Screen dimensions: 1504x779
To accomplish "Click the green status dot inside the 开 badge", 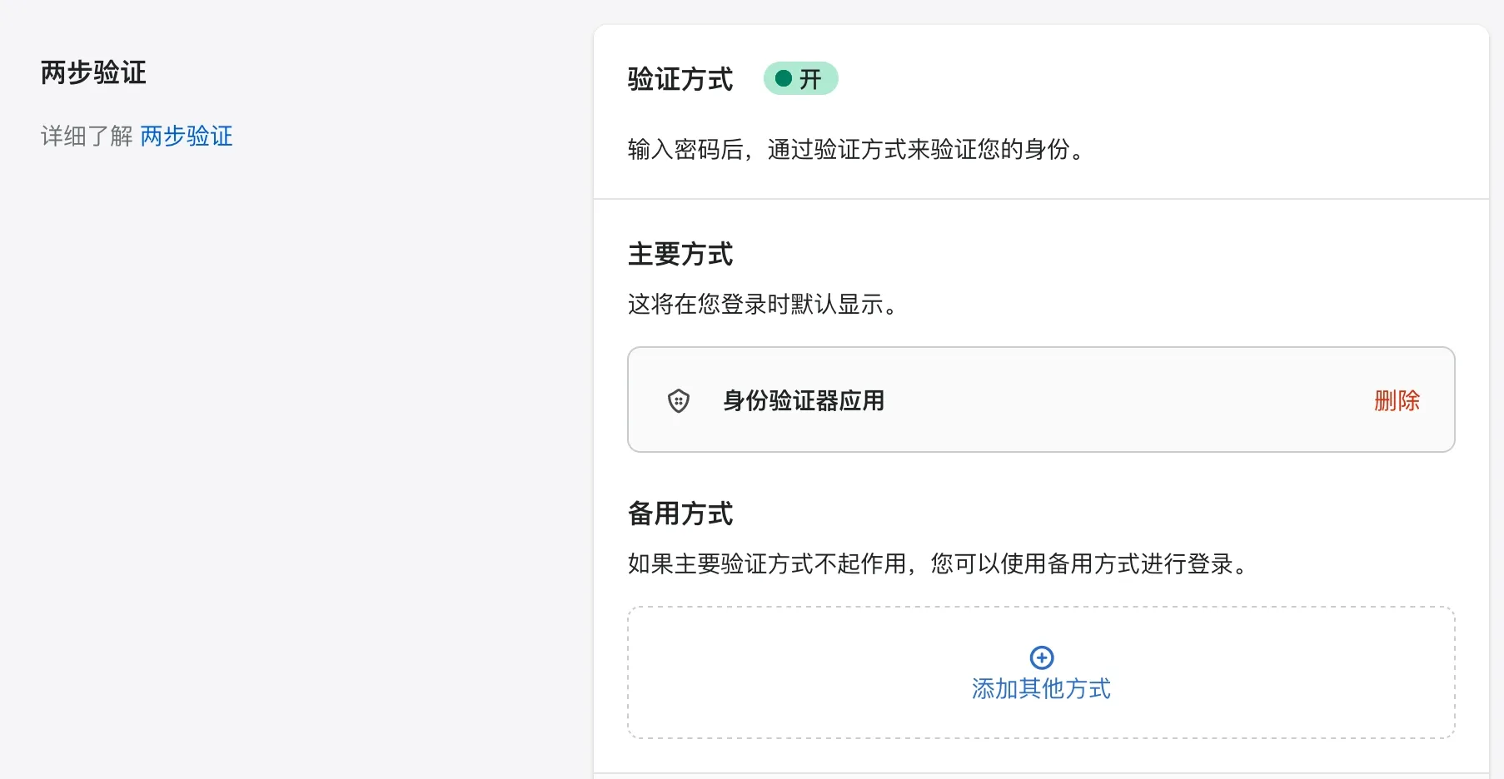I will [x=784, y=78].
